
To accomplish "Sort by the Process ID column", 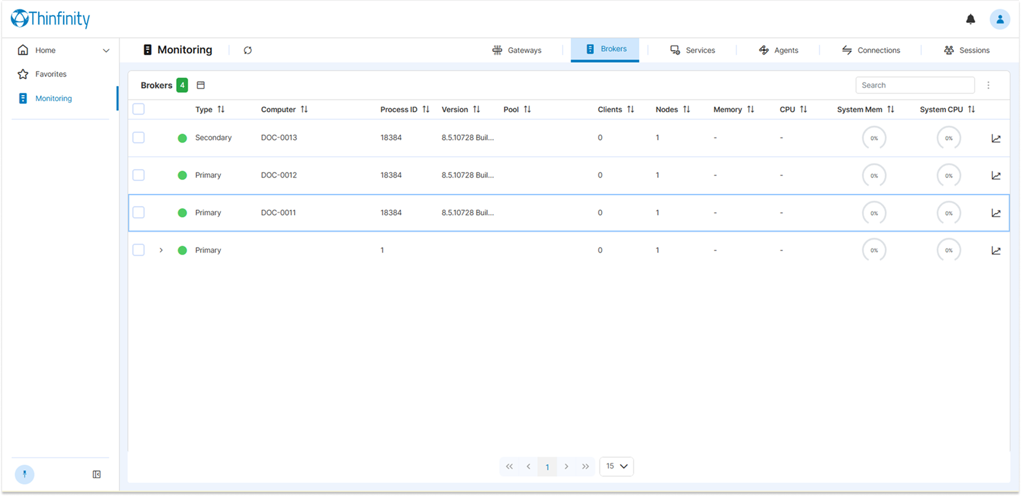I will point(426,109).
